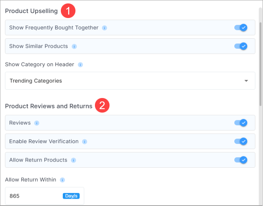
Task: Click the red number 2 annotation badge
Action: 102,105
